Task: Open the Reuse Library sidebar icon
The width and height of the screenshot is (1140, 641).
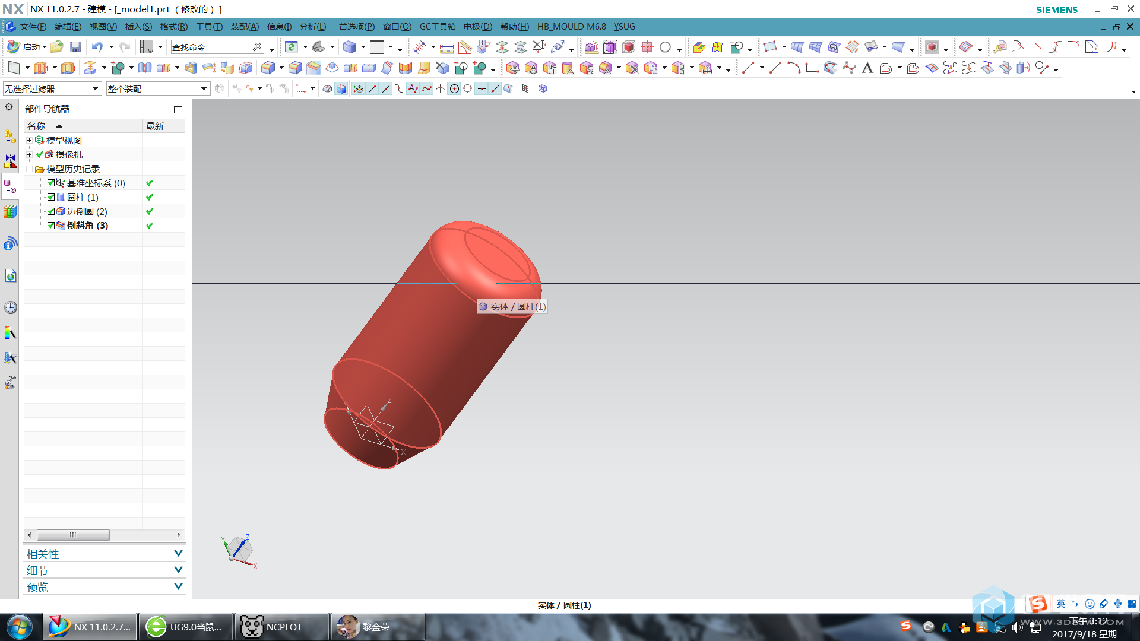Action: click(x=10, y=212)
